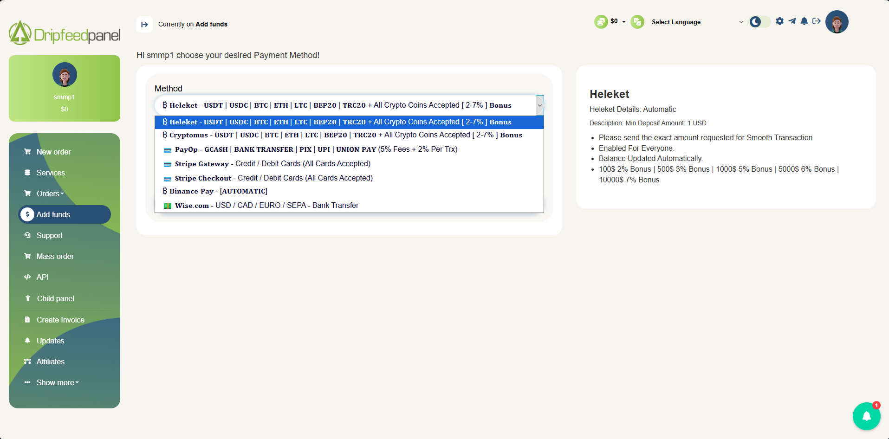Click the Method dropdown arrow
Screen dimensions: 889x439
[539, 105]
